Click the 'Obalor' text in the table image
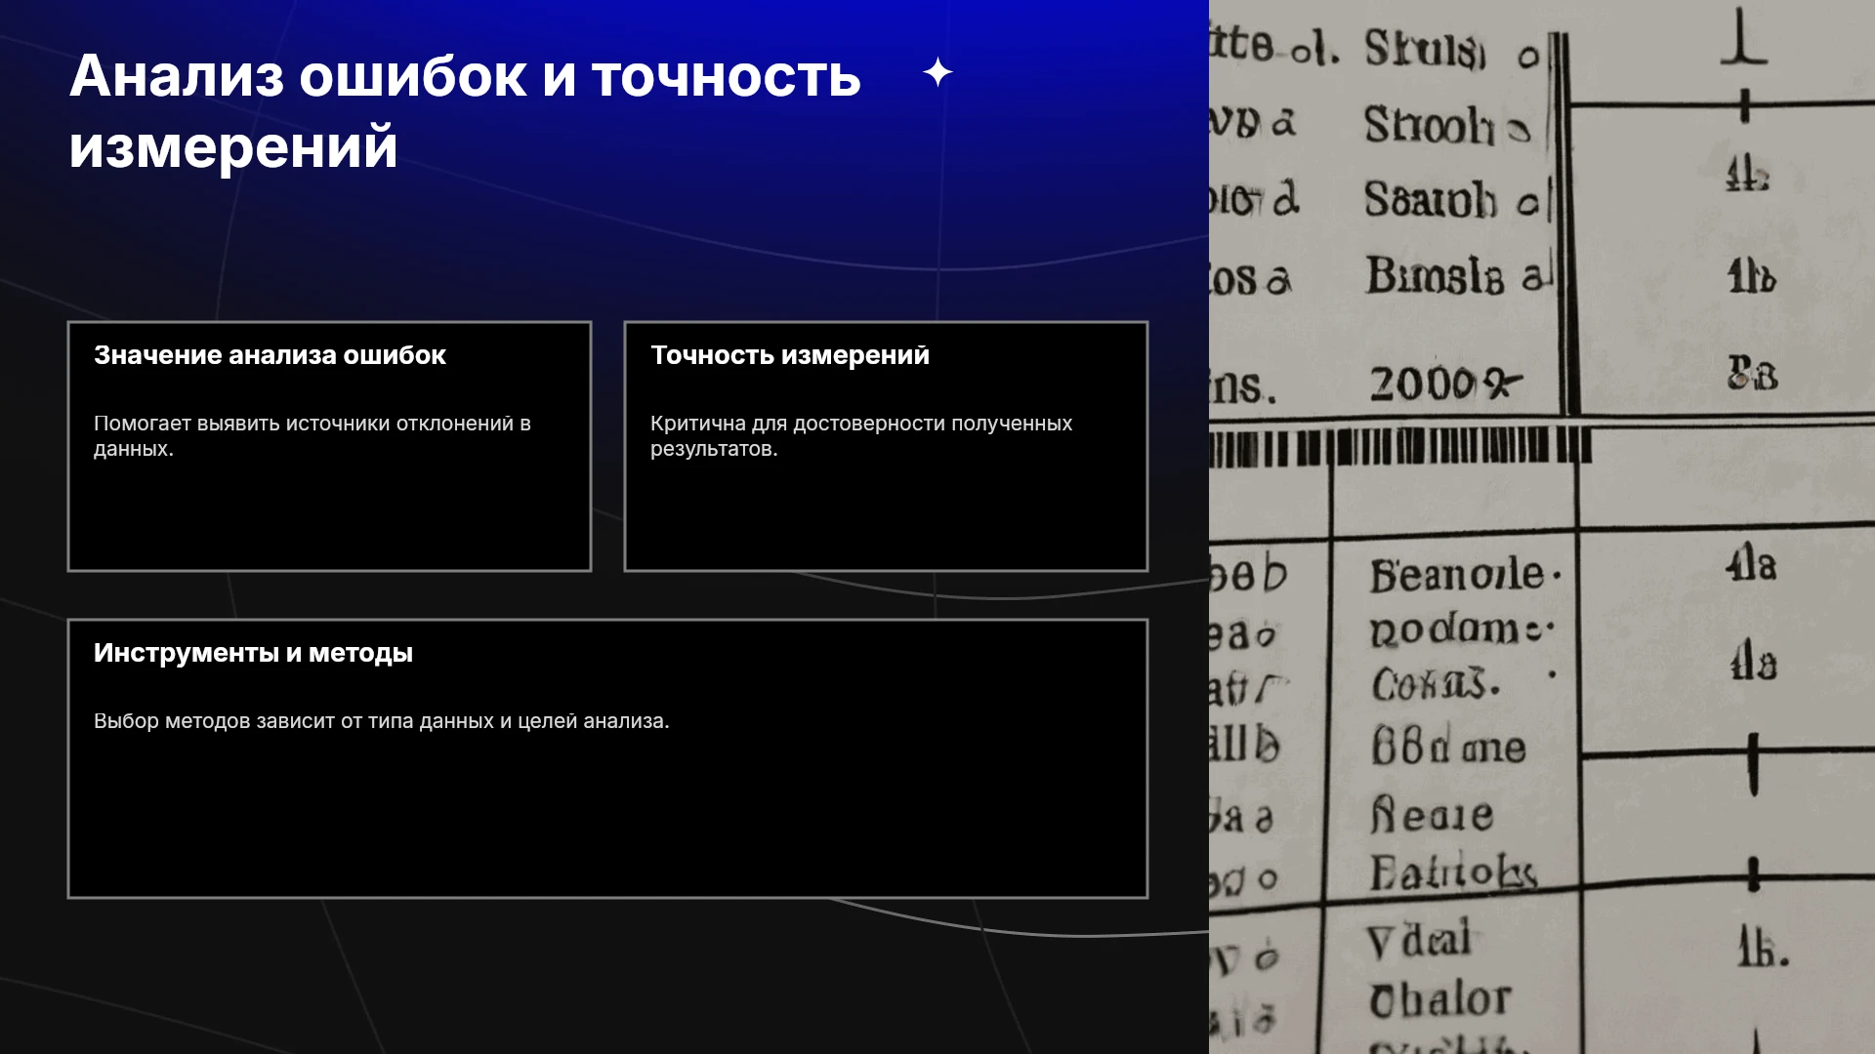The width and height of the screenshot is (1875, 1054). pyautogui.click(x=1439, y=1000)
